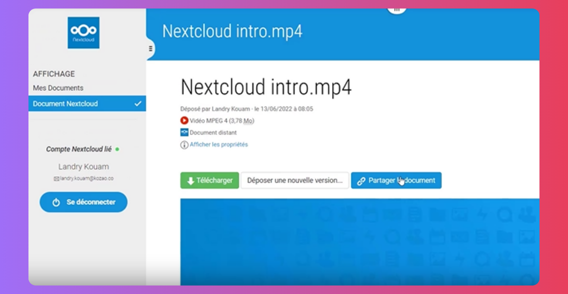Click the Document distant label
568x294 pixels.
coord(213,132)
